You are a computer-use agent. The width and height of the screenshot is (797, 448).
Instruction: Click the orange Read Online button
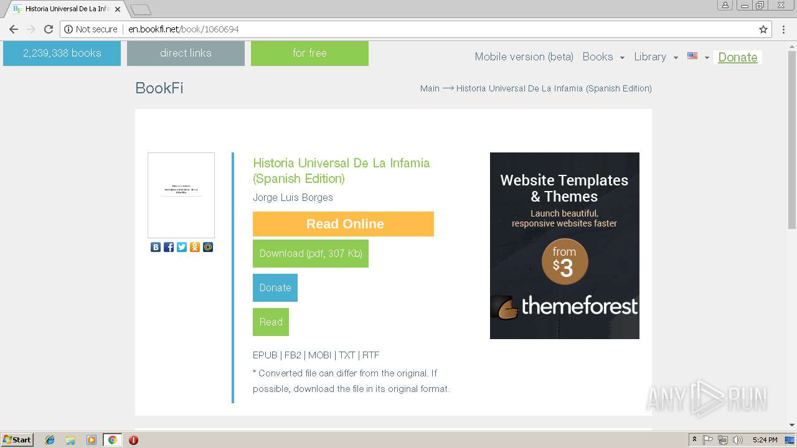coord(343,224)
